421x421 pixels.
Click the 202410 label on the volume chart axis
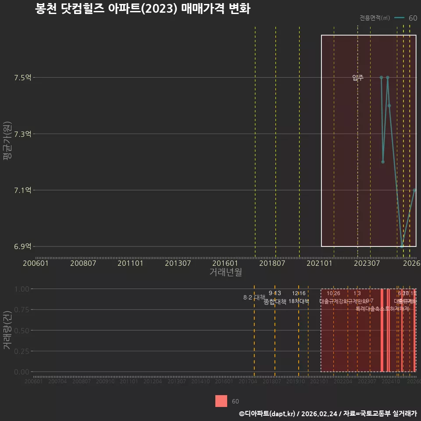[x=391, y=381]
